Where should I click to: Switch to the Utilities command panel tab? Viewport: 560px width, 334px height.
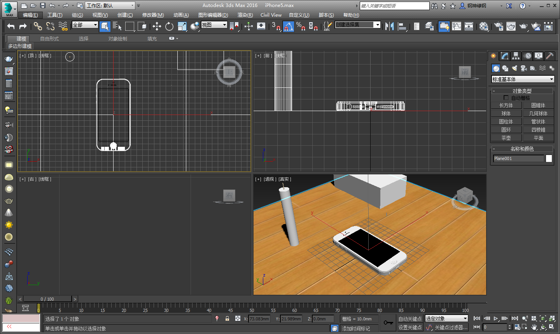(x=549, y=56)
